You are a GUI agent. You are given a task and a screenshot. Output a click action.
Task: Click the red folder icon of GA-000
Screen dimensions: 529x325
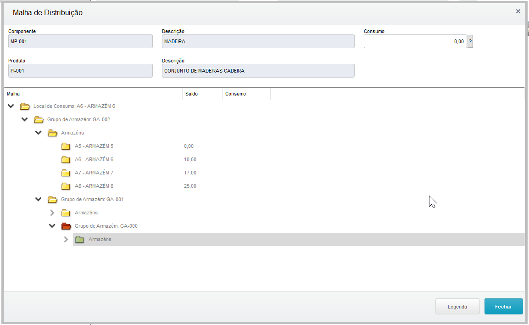66,226
